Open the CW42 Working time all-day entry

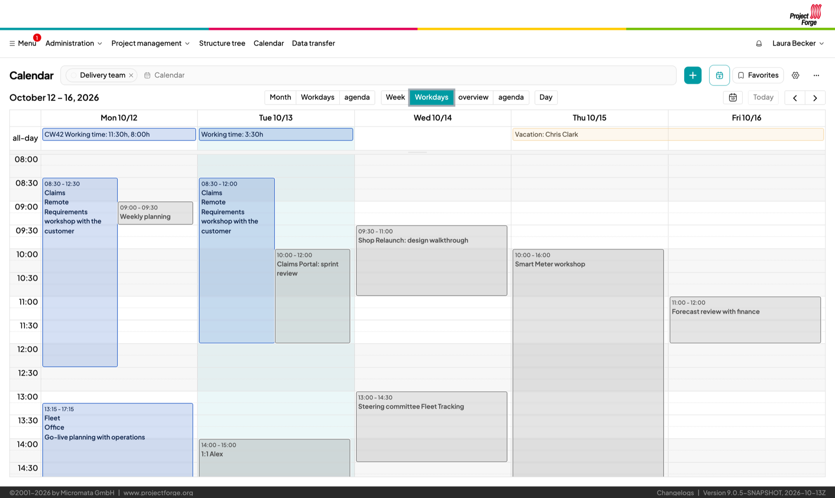(x=119, y=134)
